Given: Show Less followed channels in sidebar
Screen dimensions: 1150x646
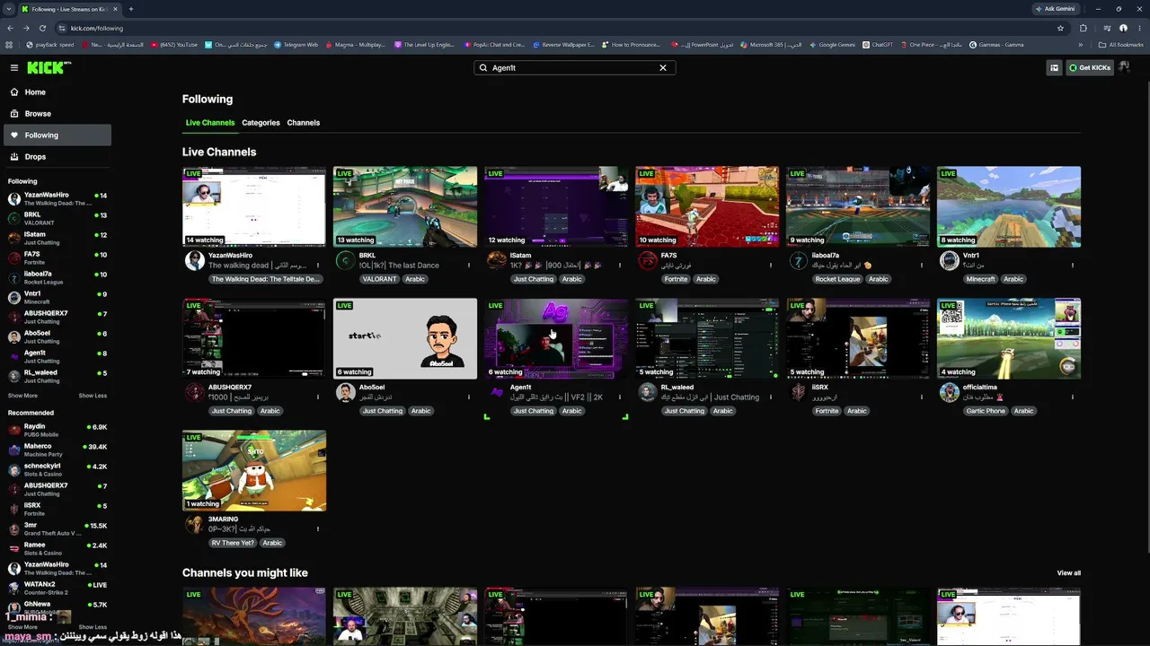Looking at the screenshot, I should click(93, 396).
